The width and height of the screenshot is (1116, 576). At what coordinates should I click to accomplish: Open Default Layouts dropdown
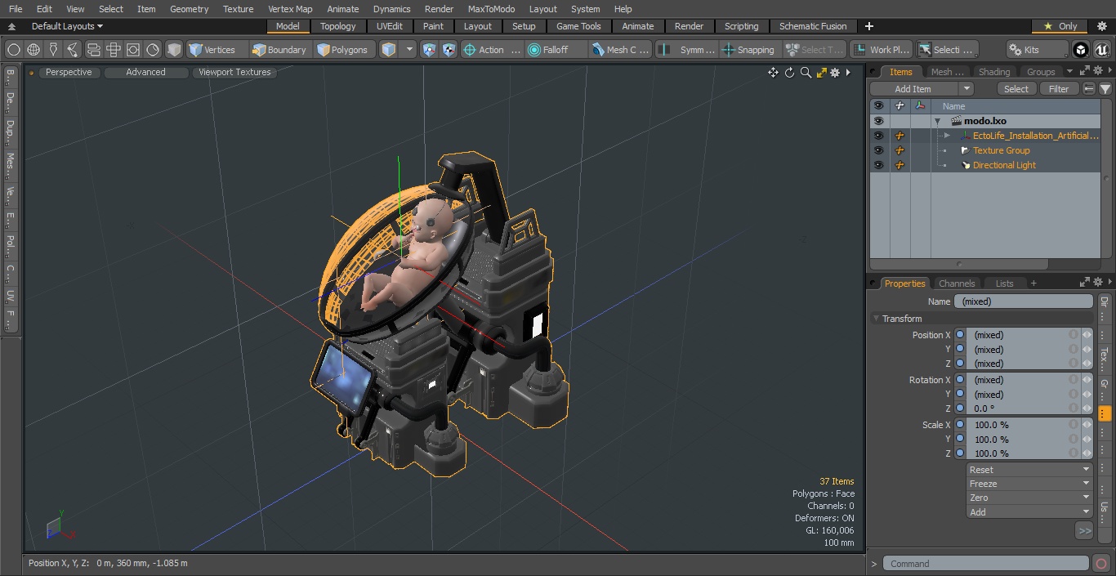(67, 26)
